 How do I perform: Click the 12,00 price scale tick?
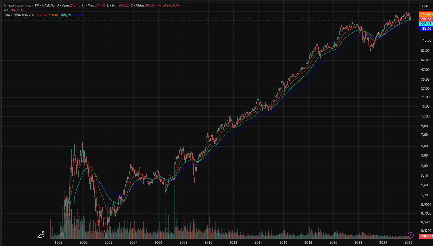point(425,116)
